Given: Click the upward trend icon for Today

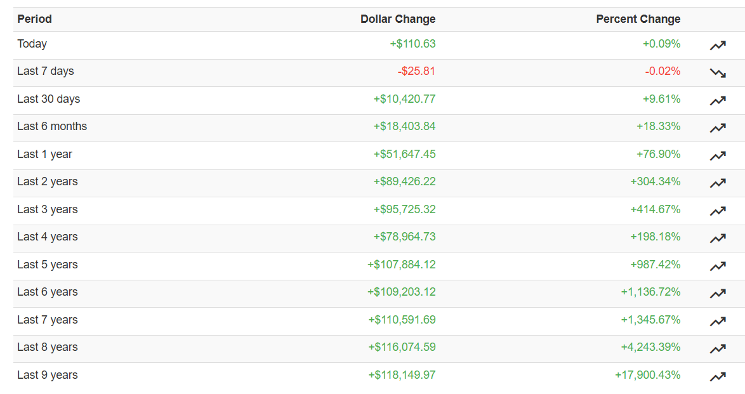Looking at the screenshot, I should (718, 45).
